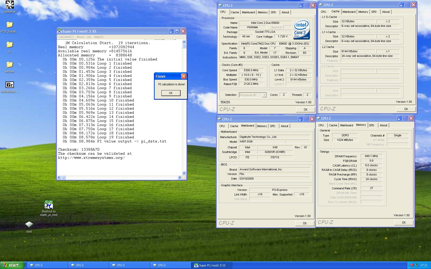Click the Checksum 13388A7D line
This screenshot has height=269, width=431.
[x=79, y=150]
